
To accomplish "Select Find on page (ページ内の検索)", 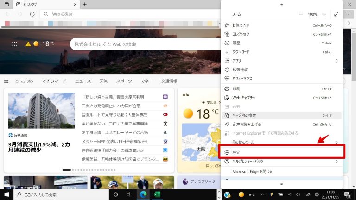I will [x=281, y=115].
